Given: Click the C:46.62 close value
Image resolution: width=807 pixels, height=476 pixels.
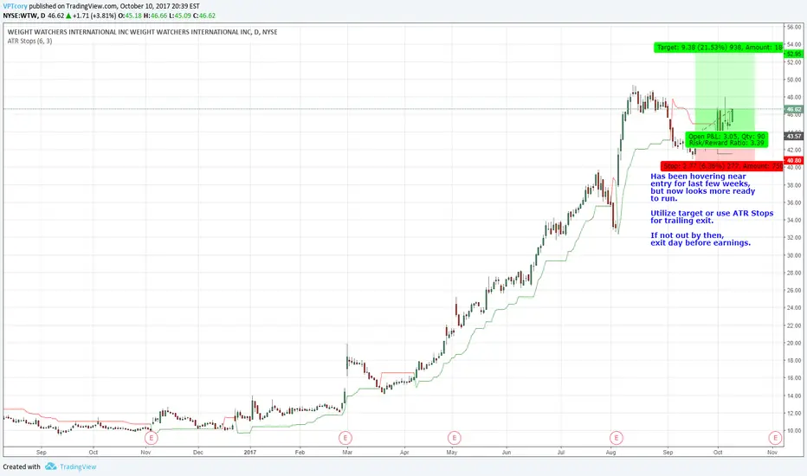Looking at the screenshot, I should click(204, 16).
